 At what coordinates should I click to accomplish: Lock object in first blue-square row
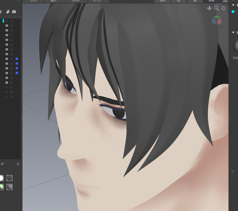[x=12, y=59]
